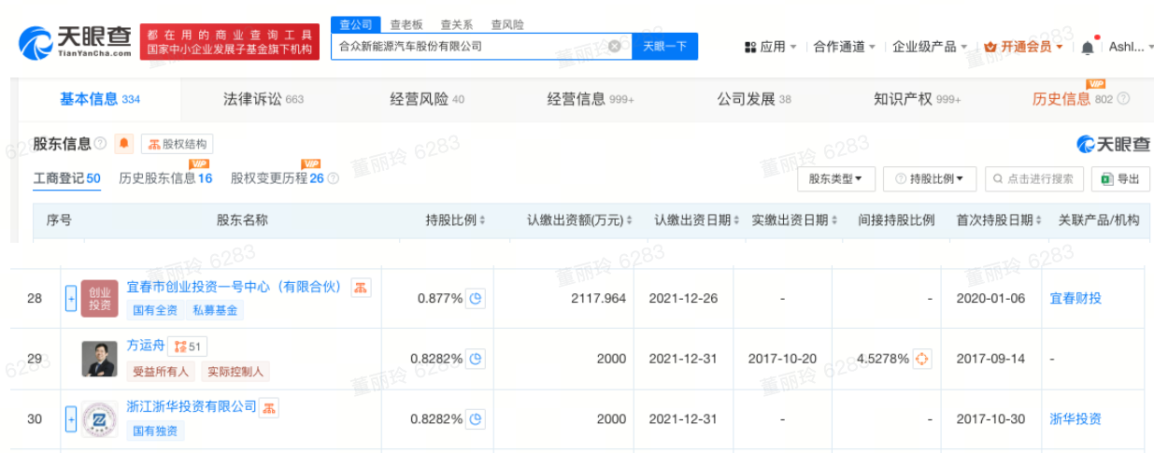1154x453 pixels.
Task: Open the notification bell in top bar
Action: coord(1088,47)
